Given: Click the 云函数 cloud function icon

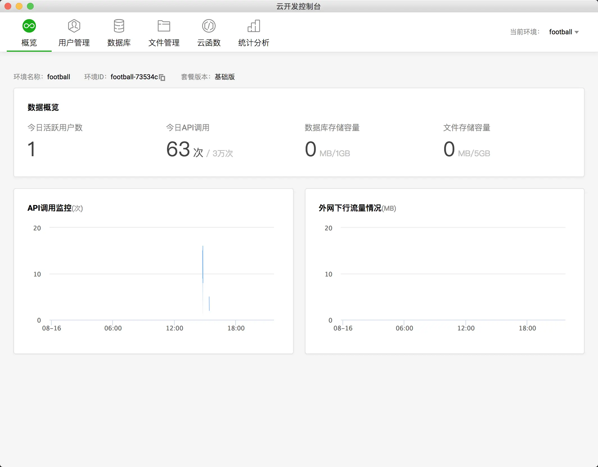Looking at the screenshot, I should pyautogui.click(x=209, y=26).
